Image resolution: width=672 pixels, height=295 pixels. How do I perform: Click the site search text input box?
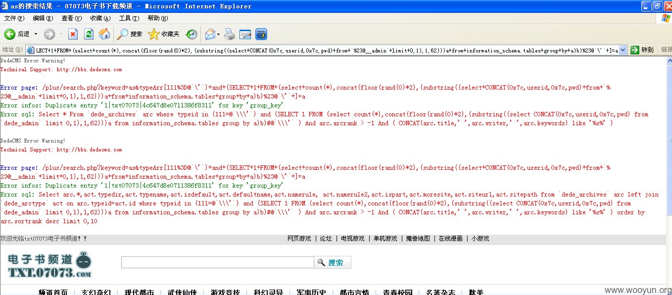click(218, 262)
